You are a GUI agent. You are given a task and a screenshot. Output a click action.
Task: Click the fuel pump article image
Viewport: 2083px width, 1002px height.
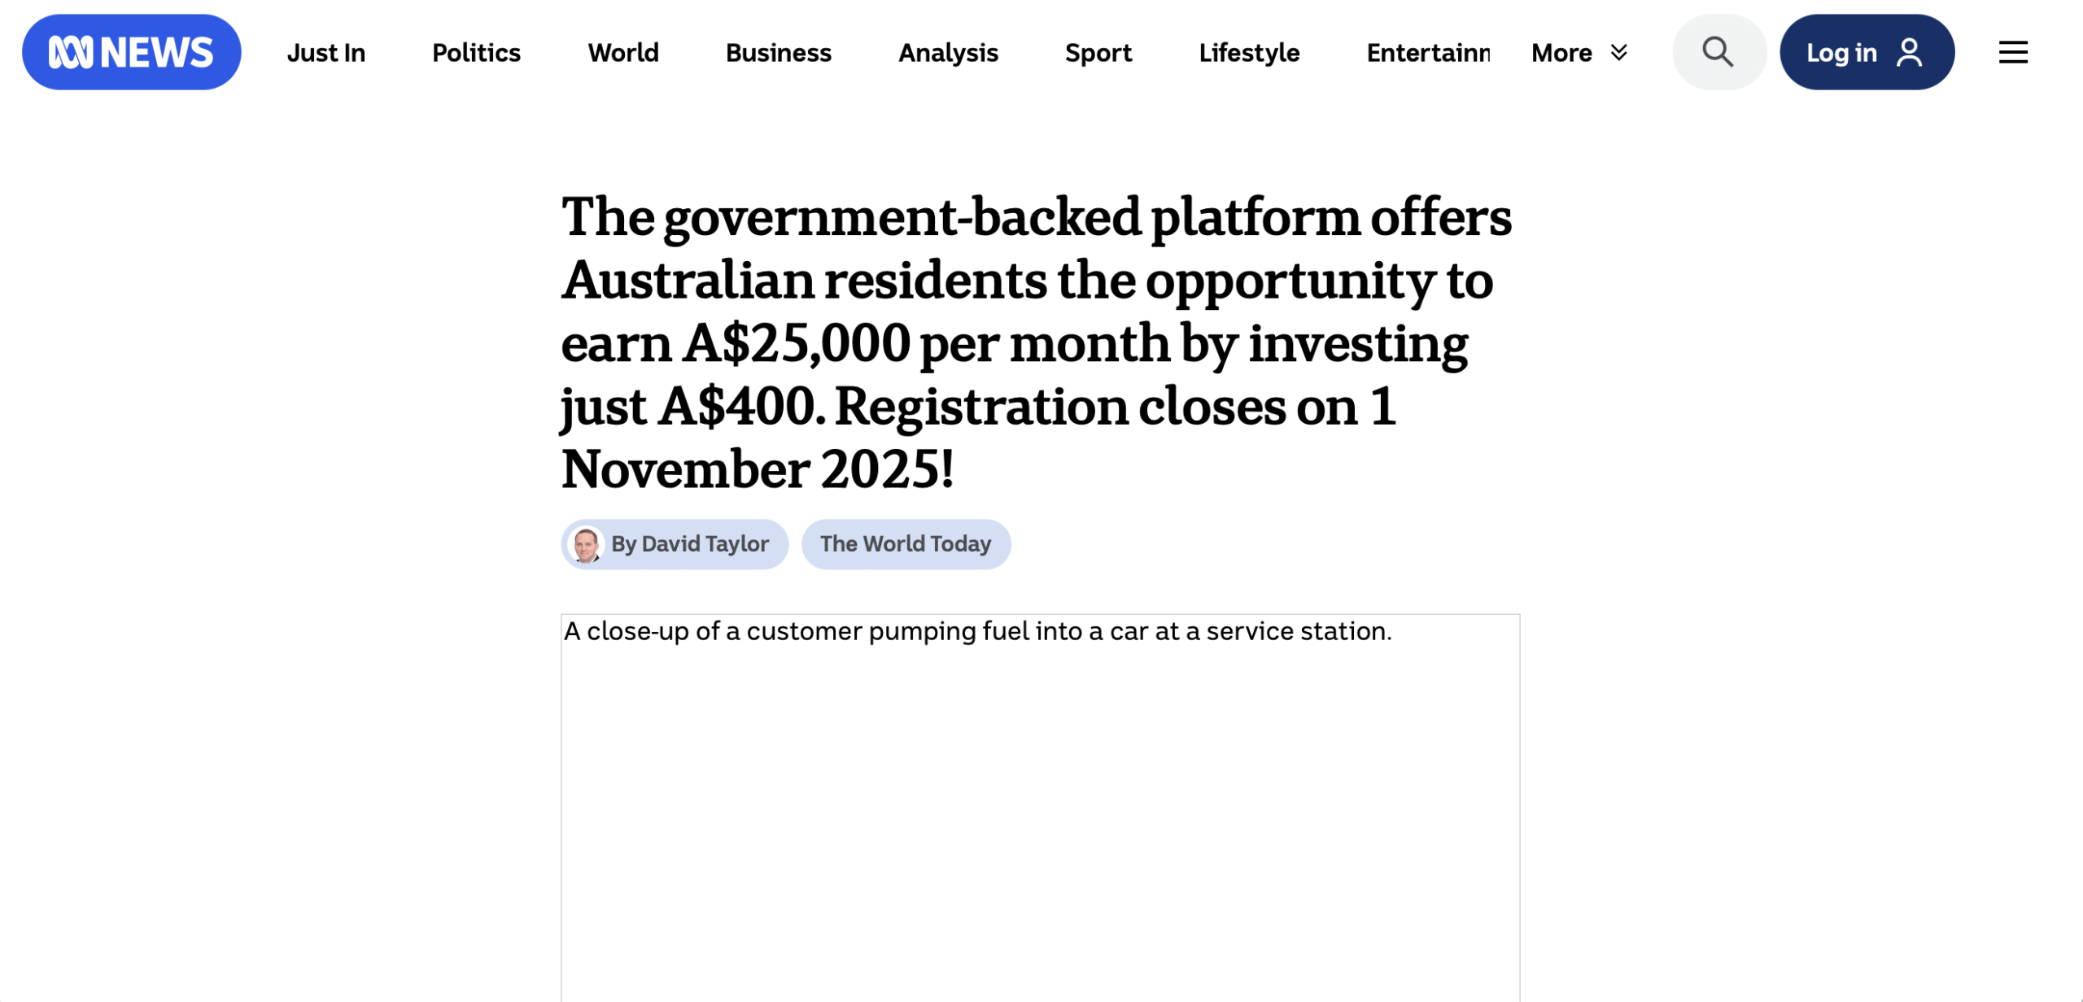1040,805
